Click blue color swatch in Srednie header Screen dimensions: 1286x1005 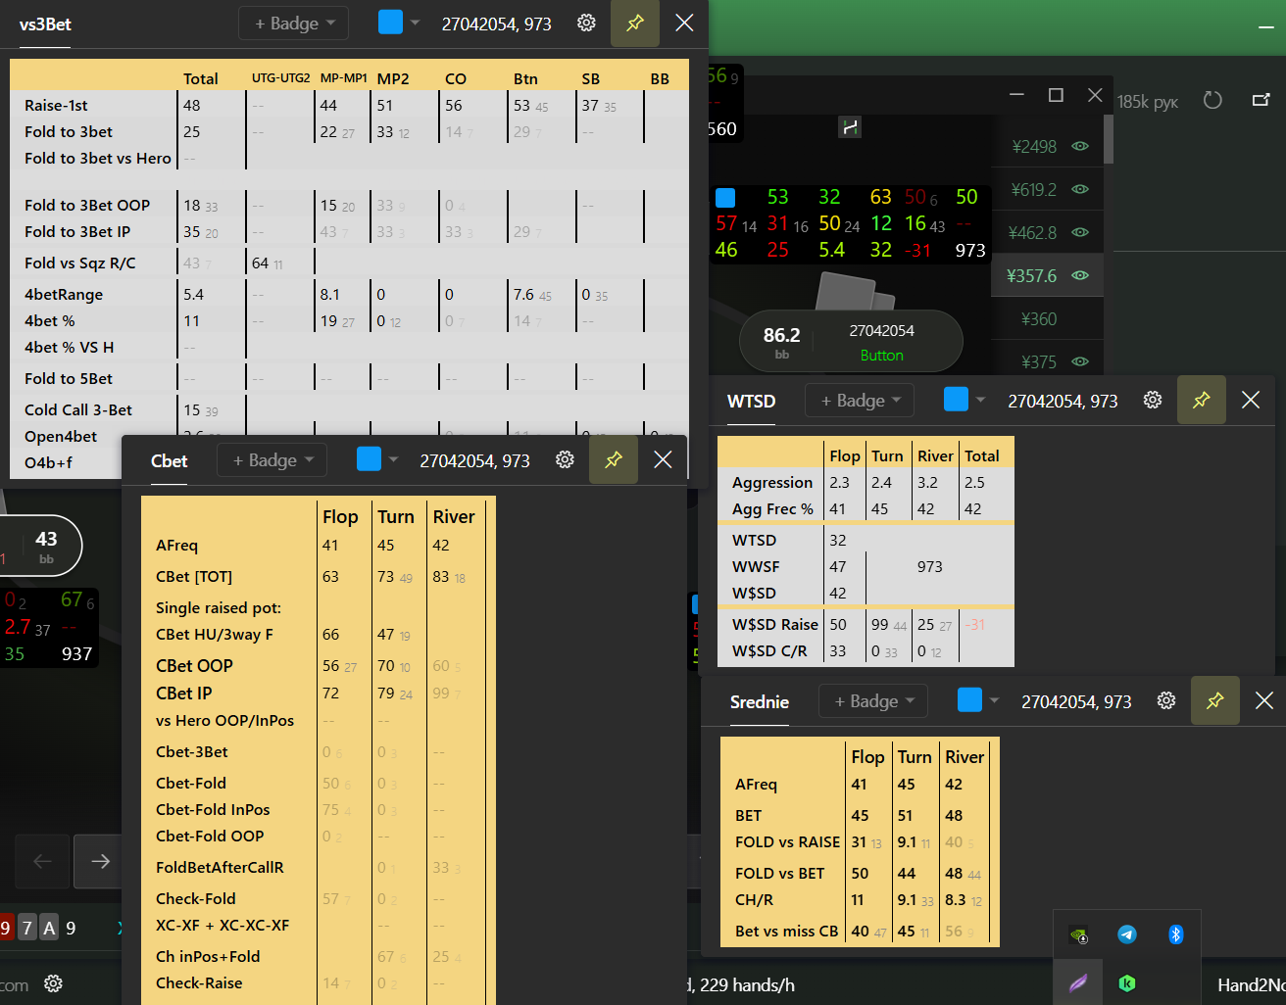[x=969, y=699]
